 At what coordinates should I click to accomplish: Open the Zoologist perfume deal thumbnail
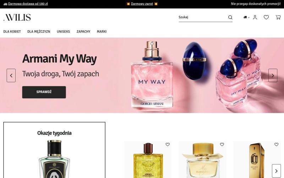54,159
